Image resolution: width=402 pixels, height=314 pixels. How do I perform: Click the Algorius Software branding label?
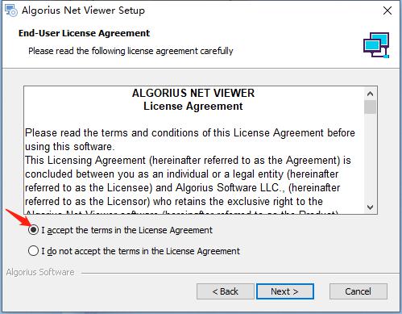(x=40, y=272)
